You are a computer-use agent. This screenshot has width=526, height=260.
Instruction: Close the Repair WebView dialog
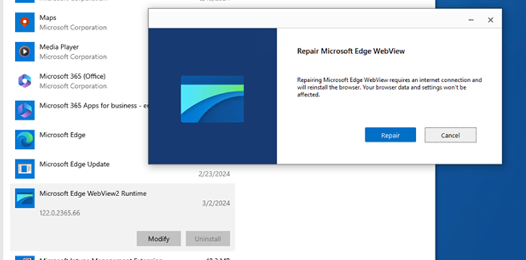click(x=490, y=20)
